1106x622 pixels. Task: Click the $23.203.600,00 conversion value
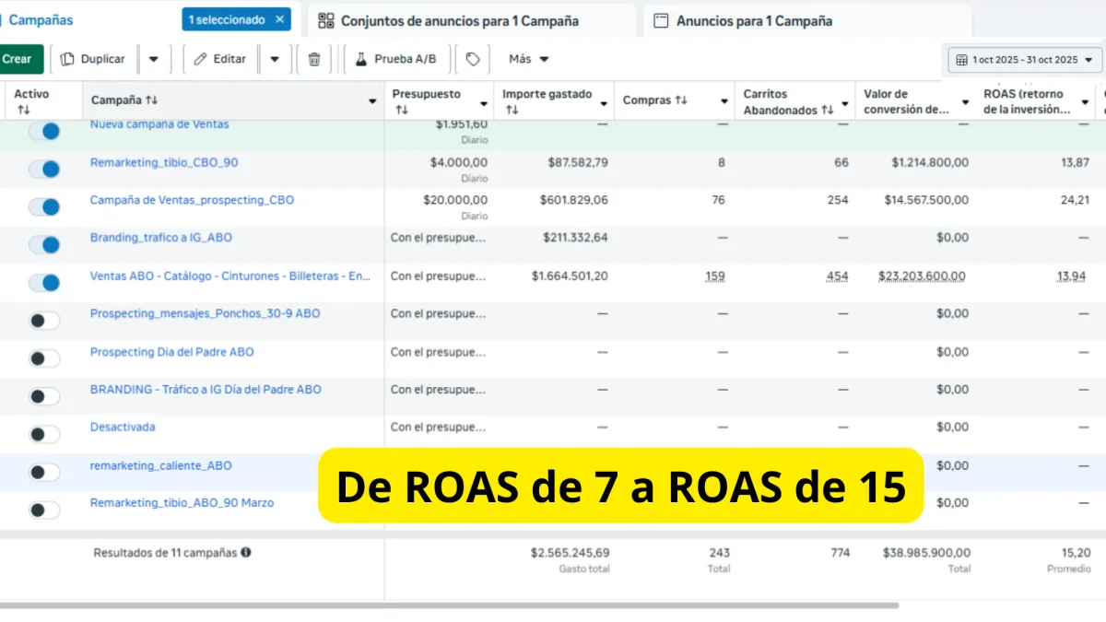click(922, 276)
